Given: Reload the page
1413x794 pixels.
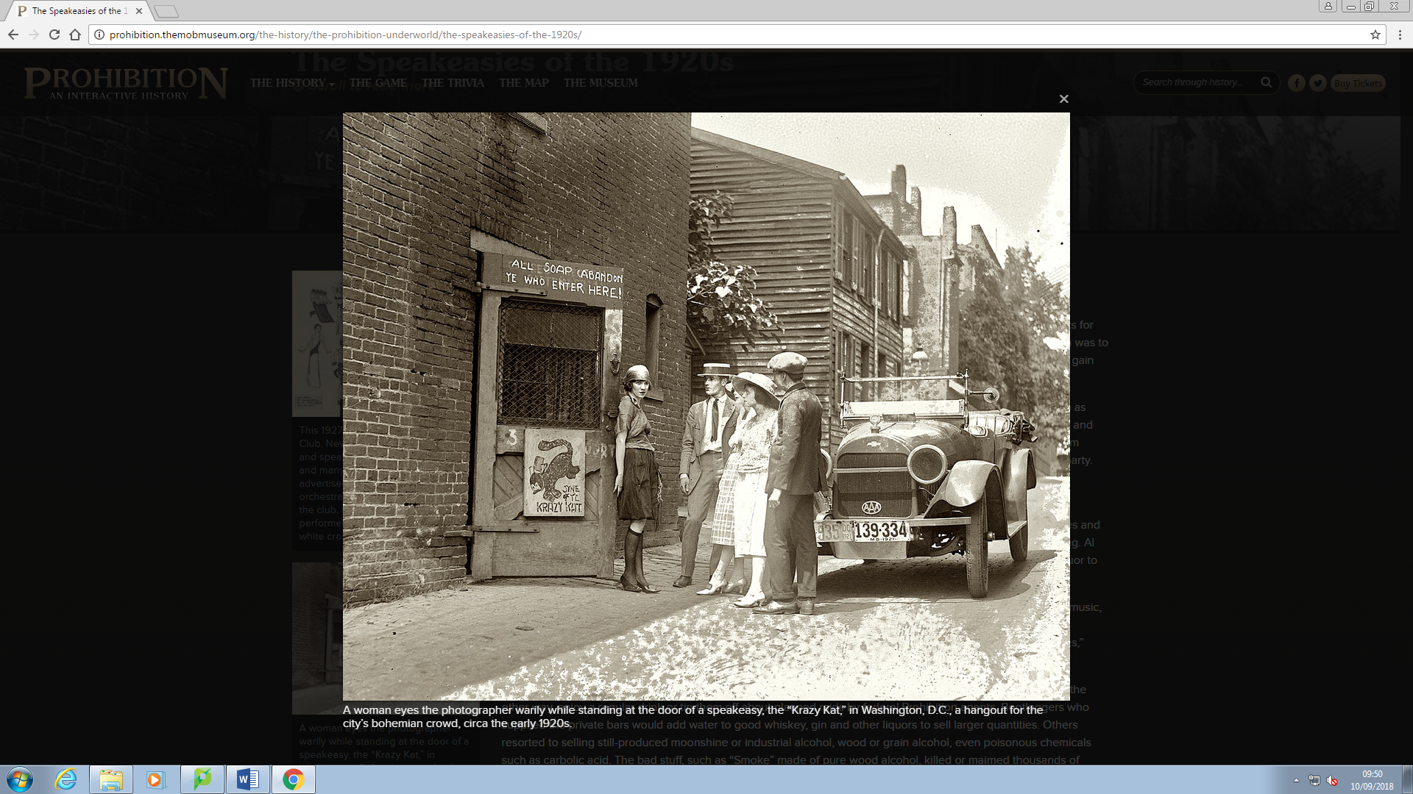Looking at the screenshot, I should coord(54,35).
